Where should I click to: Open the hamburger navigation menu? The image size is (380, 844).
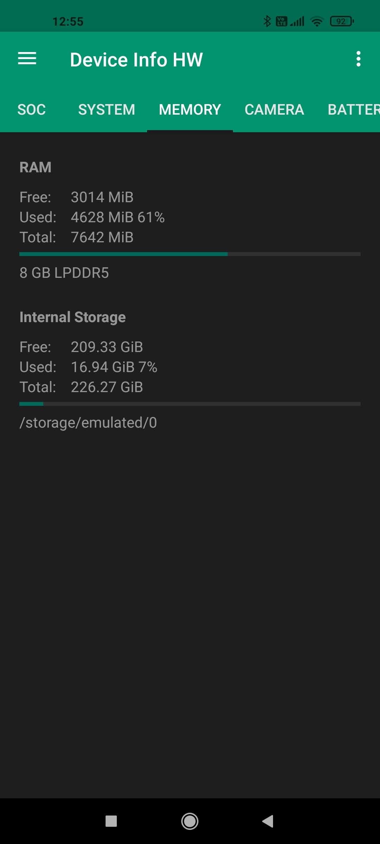27,58
